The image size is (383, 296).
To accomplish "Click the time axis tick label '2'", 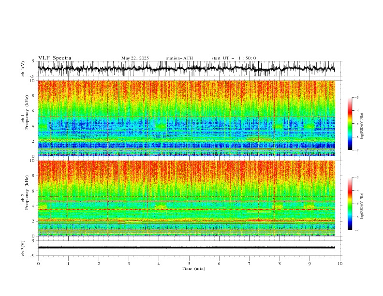I will pos(99,264).
